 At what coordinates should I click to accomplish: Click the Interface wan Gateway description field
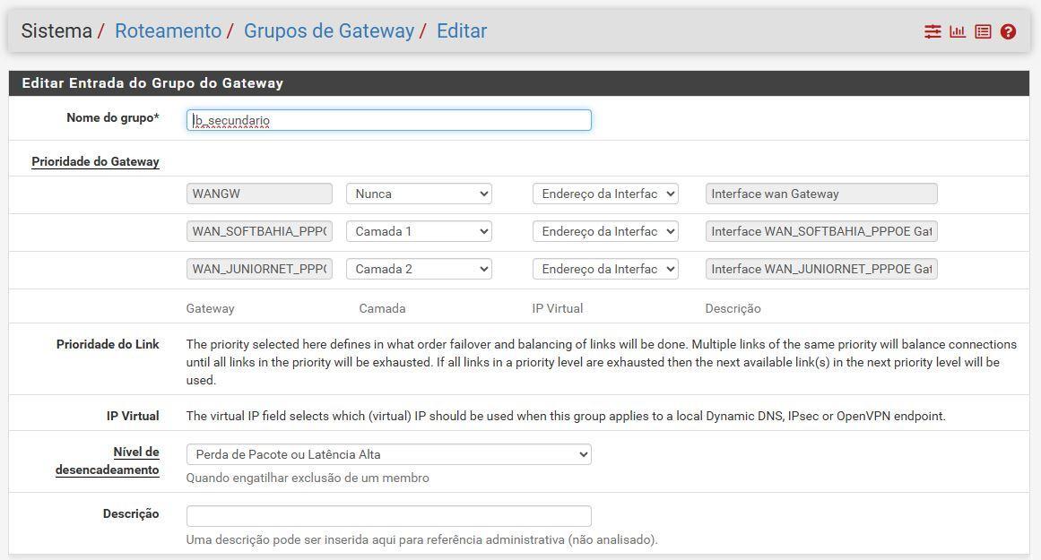tap(821, 194)
